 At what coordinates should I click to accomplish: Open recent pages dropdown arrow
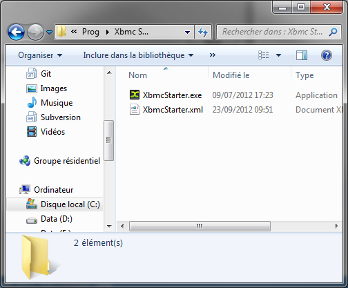point(49,32)
